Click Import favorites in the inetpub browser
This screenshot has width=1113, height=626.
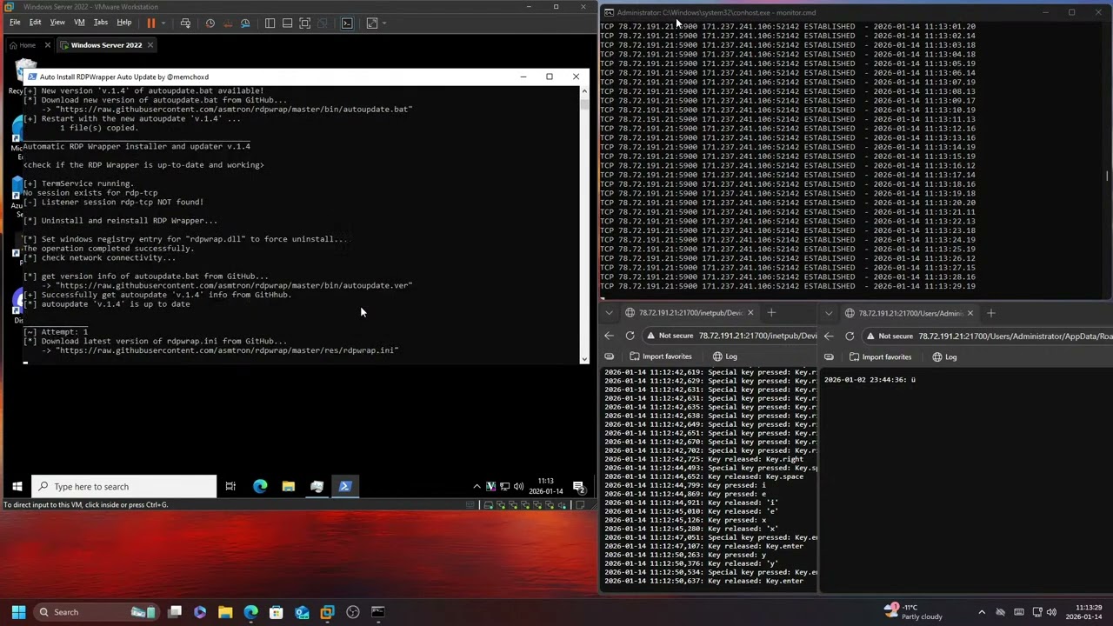660,356
